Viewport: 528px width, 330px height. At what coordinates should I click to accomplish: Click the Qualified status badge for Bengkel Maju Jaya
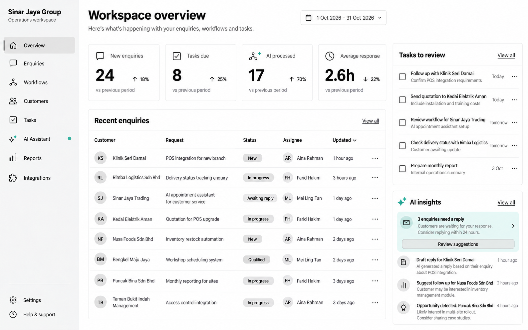[x=256, y=260]
